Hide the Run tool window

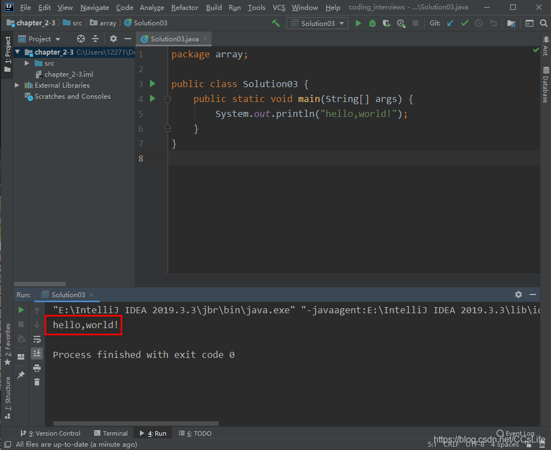[533, 294]
